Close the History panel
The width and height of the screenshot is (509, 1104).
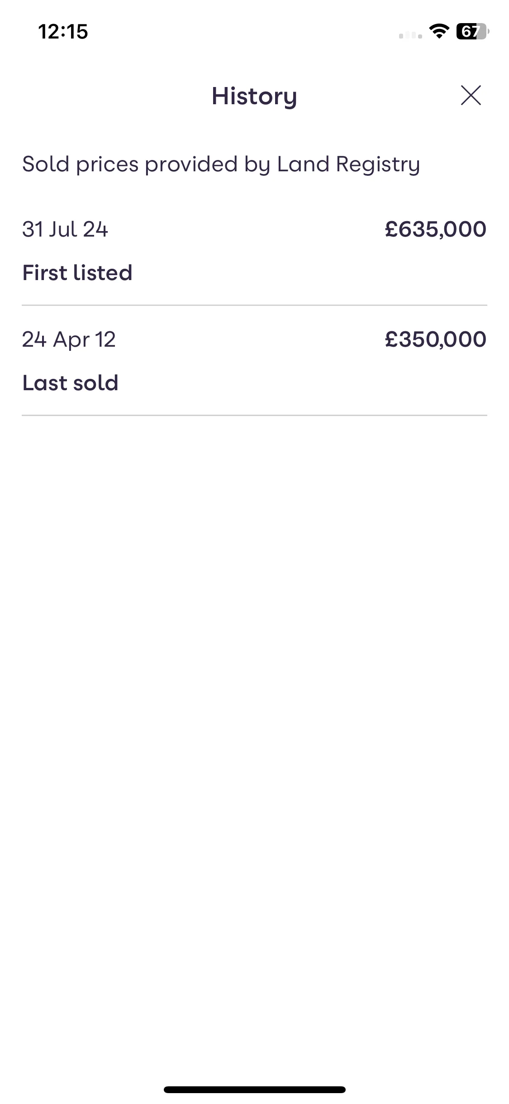[x=471, y=95]
